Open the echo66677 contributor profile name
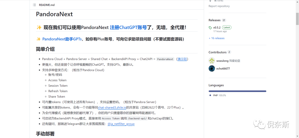This screenshot has height=138, width=299. (x=223, y=69)
